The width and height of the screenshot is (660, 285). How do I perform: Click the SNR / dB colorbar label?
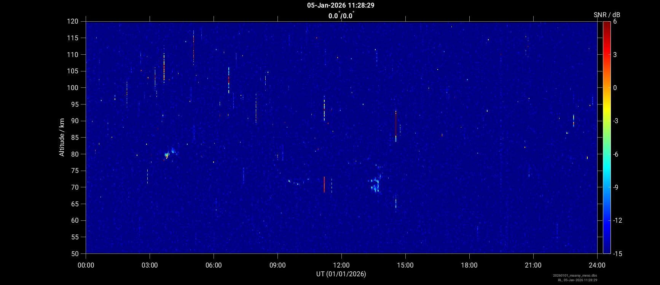tap(607, 15)
